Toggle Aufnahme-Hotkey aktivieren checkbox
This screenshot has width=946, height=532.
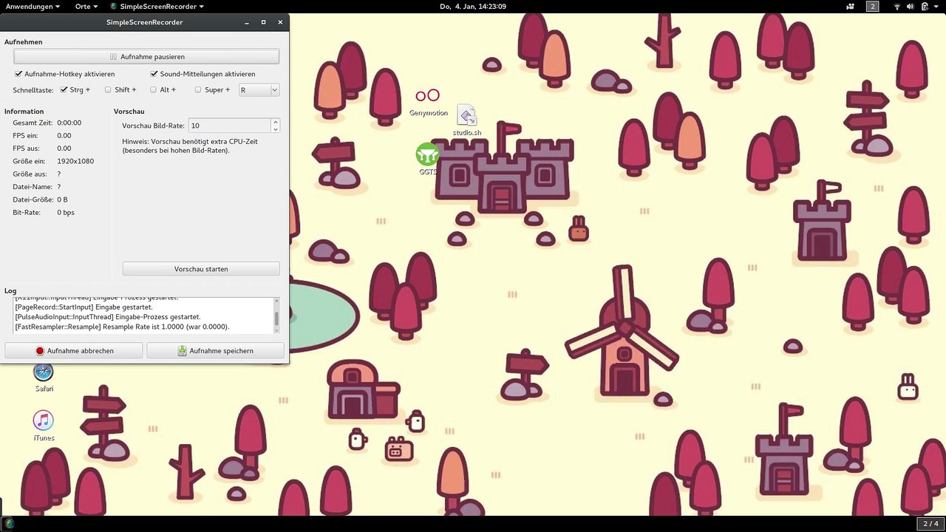[18, 74]
